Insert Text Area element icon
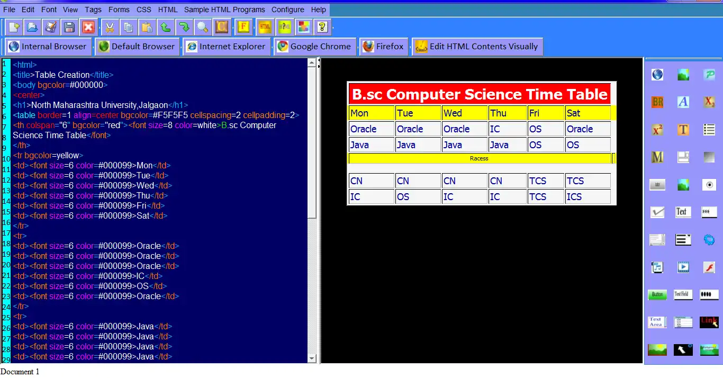Image resolution: width=723 pixels, height=378 pixels. point(657,322)
